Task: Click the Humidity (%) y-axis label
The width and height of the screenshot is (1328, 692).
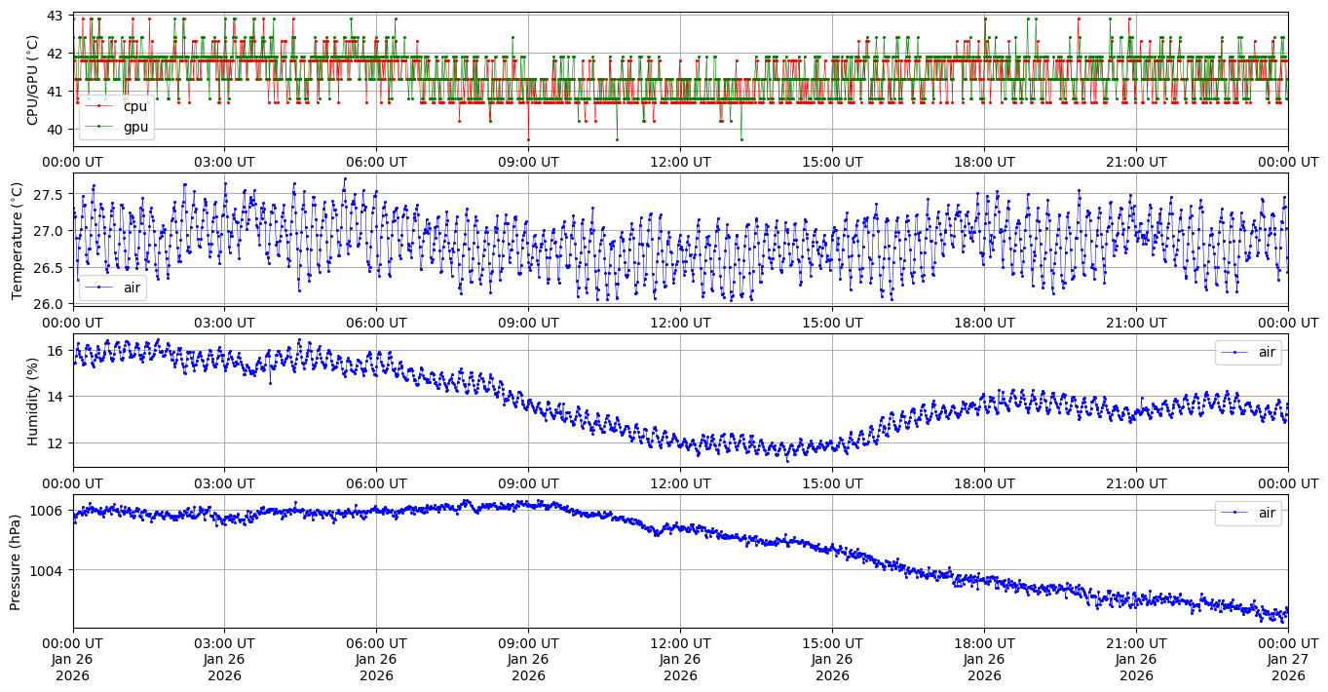Action: (x=33, y=401)
